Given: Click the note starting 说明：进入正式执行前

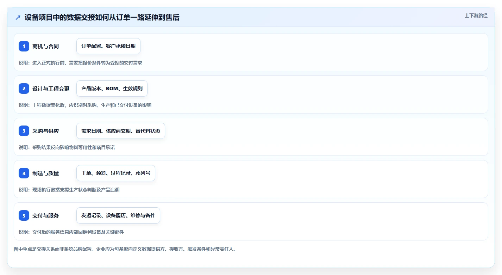Looking at the screenshot, I should (80, 63).
